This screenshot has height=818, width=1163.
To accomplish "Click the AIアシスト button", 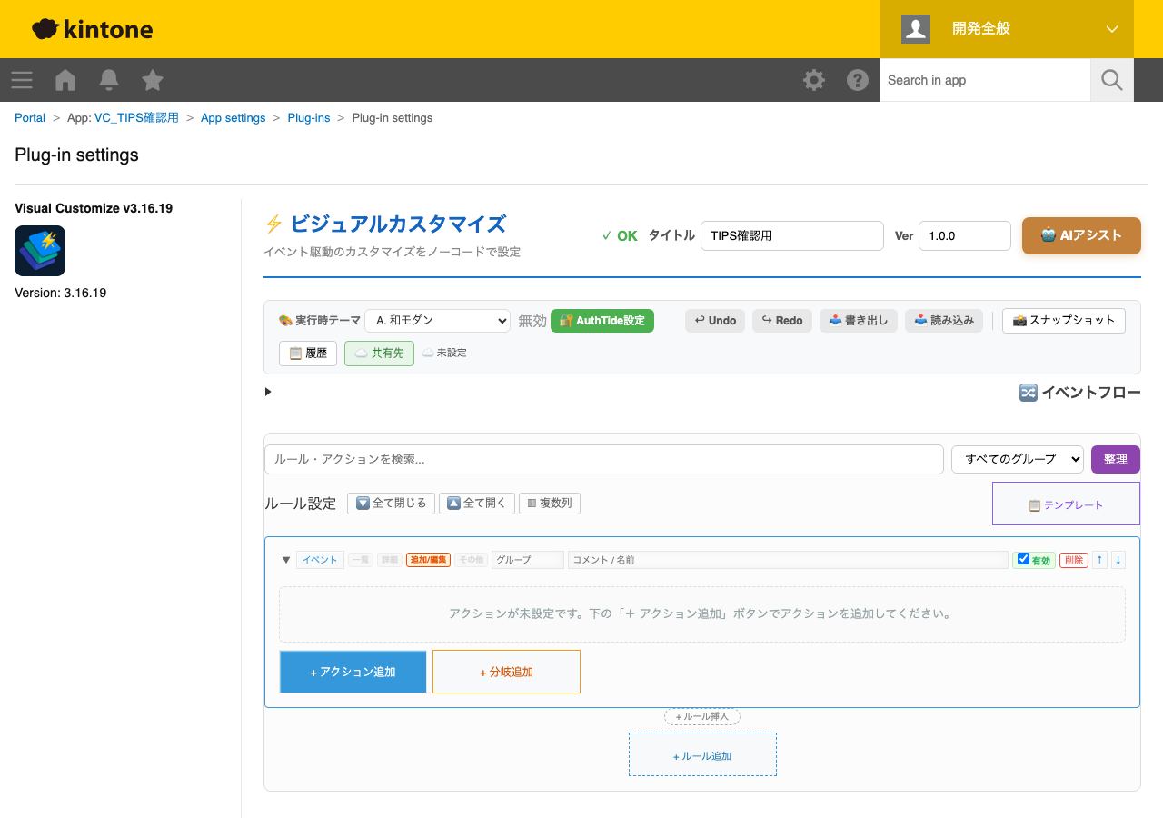I will point(1081,235).
